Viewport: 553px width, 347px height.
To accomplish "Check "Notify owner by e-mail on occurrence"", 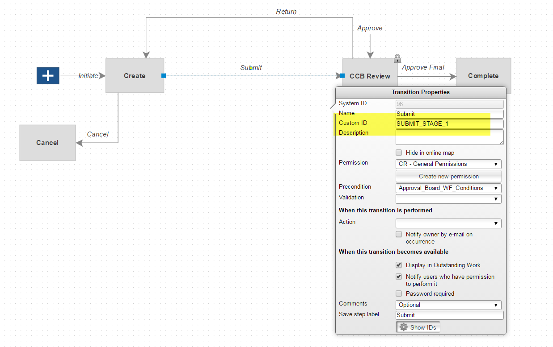I will tap(398, 234).
